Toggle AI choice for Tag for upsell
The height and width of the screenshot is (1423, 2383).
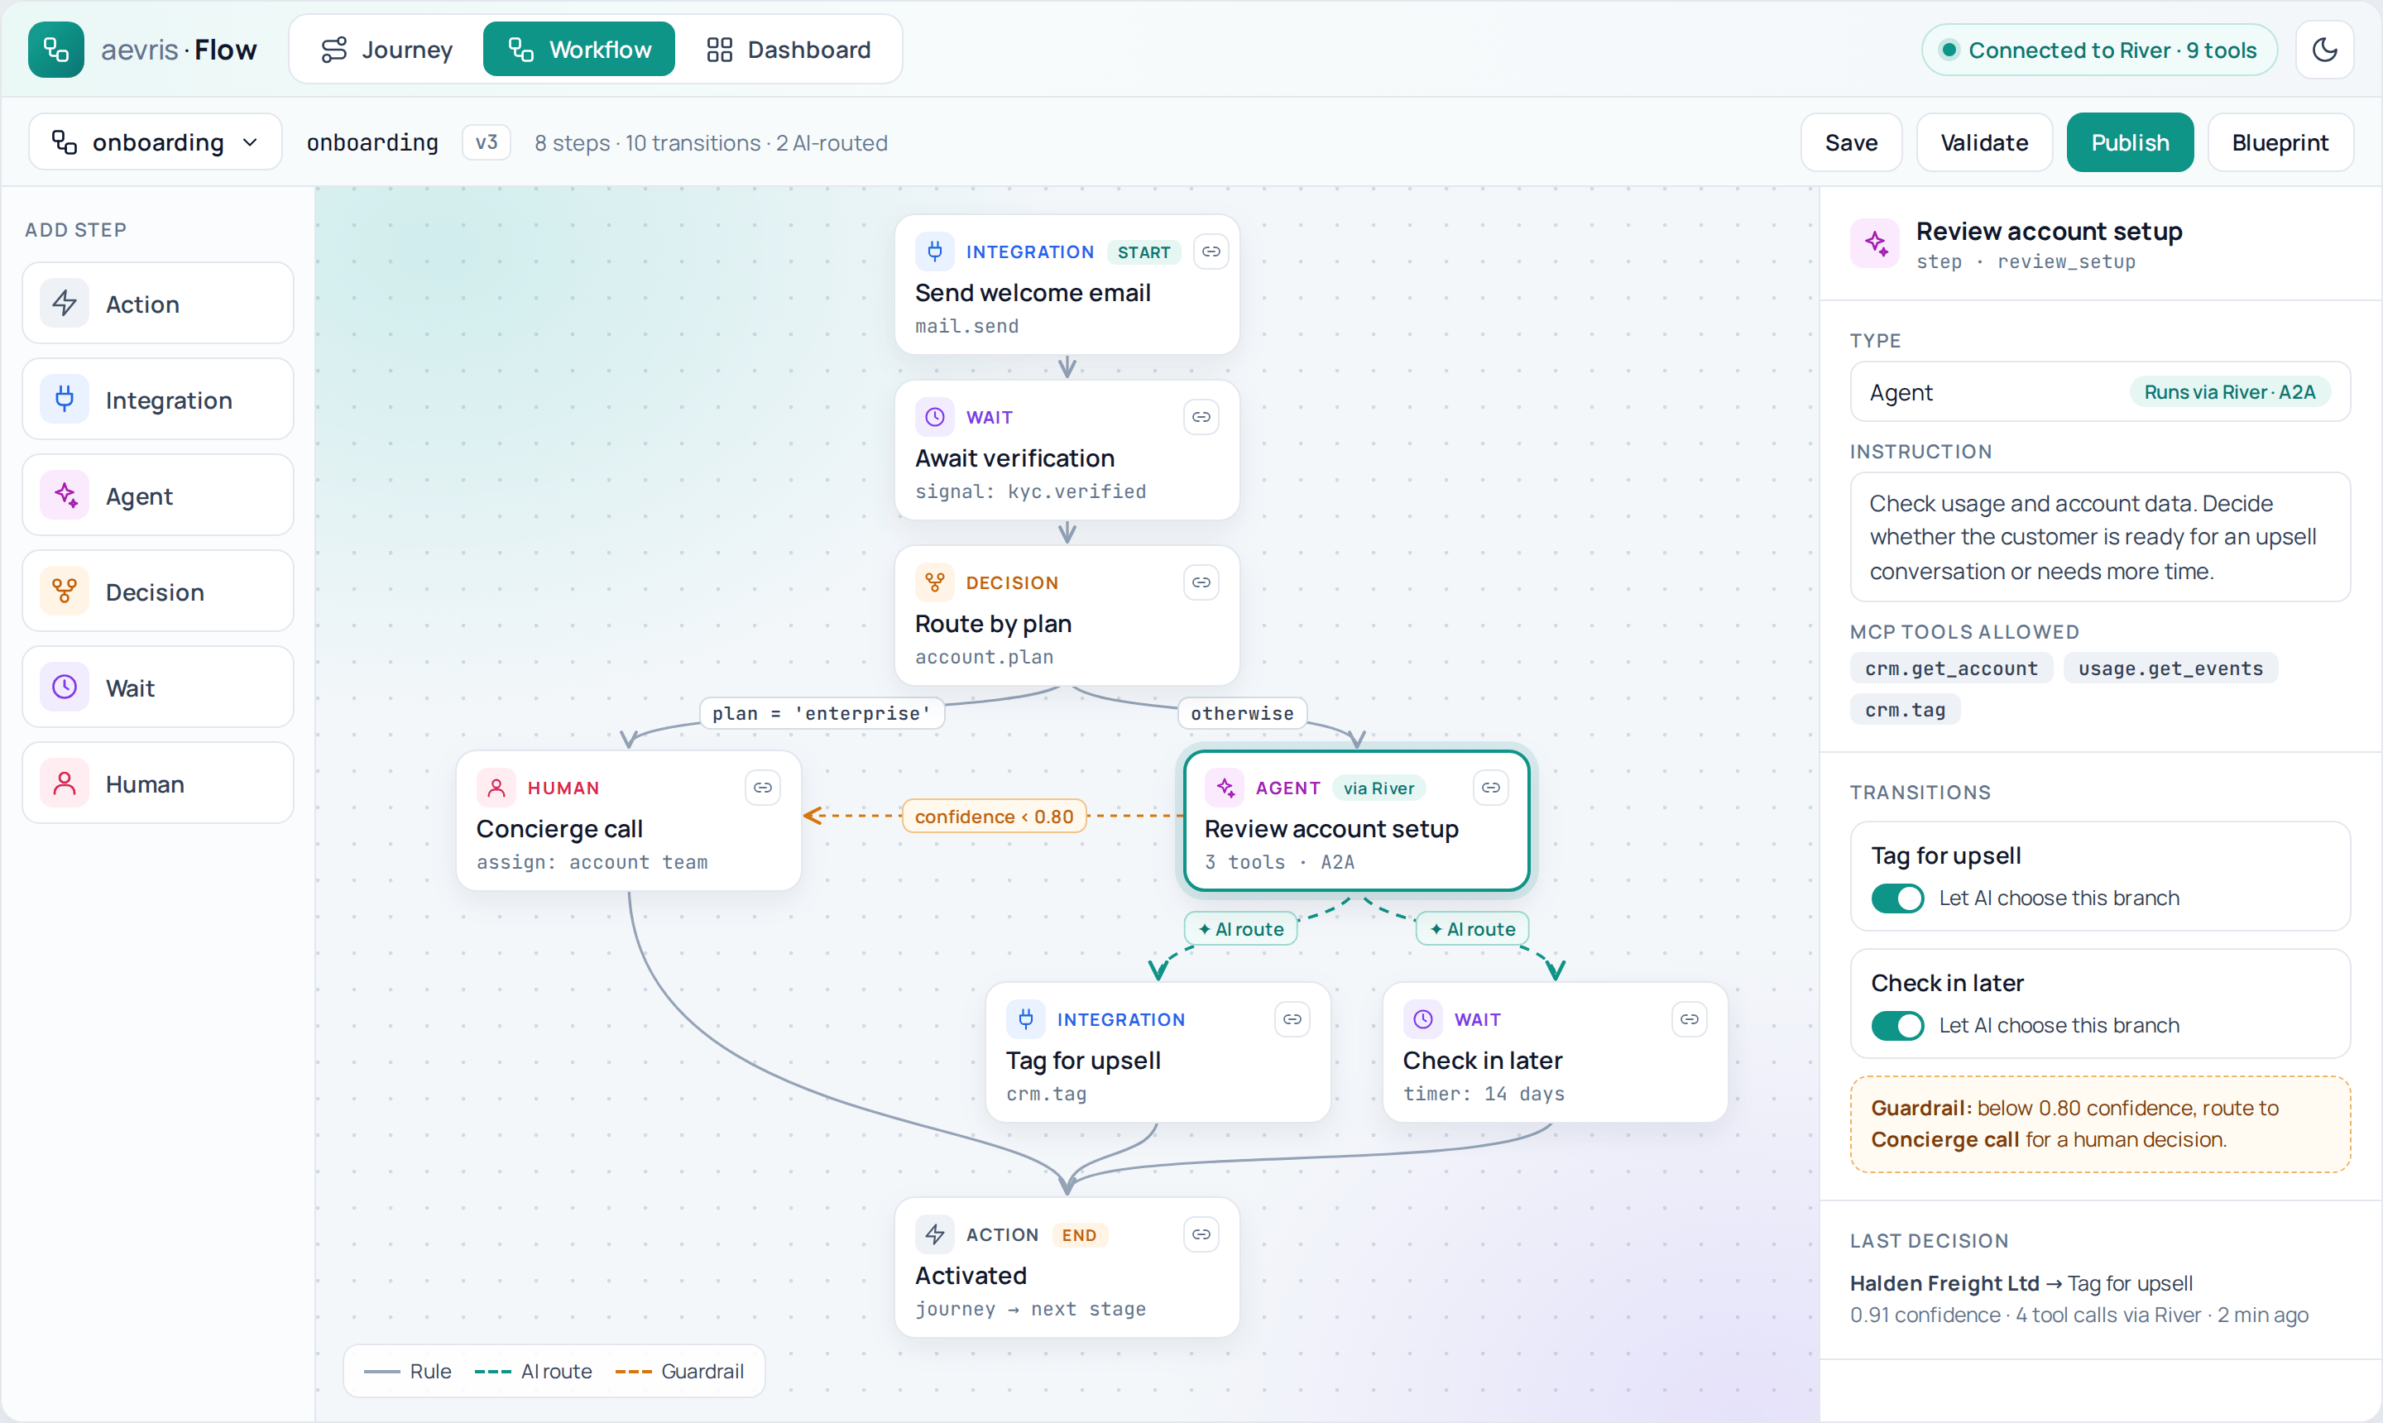pyautogui.click(x=1896, y=898)
